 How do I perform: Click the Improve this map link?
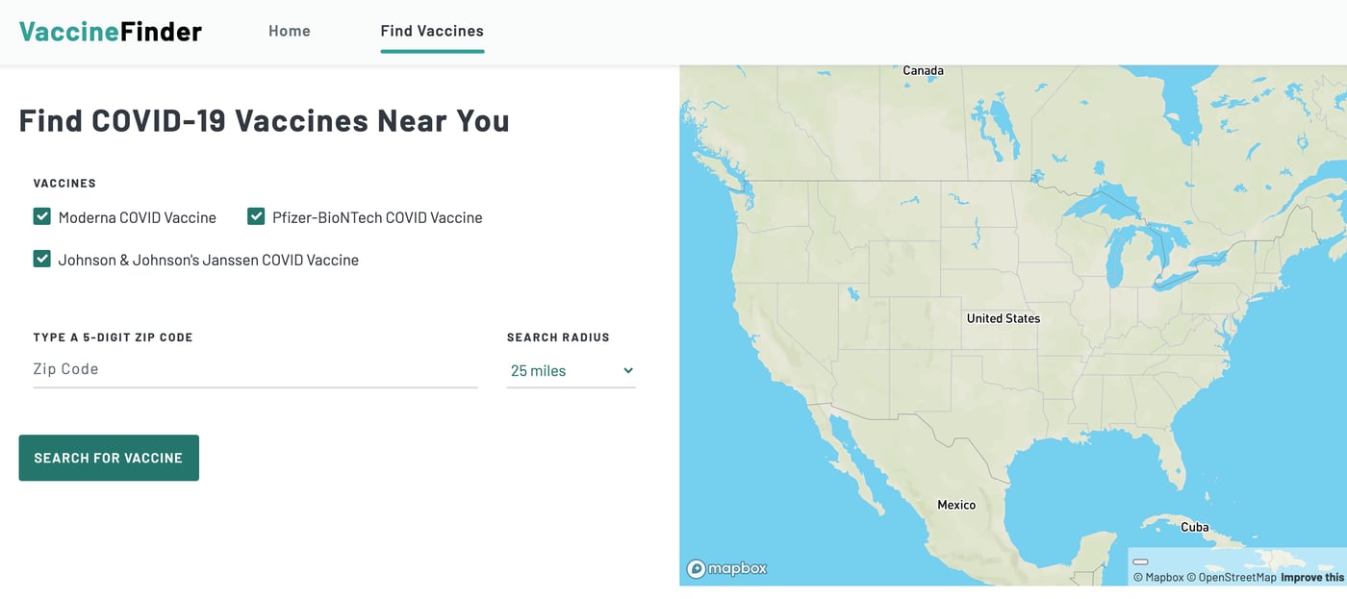1312,577
